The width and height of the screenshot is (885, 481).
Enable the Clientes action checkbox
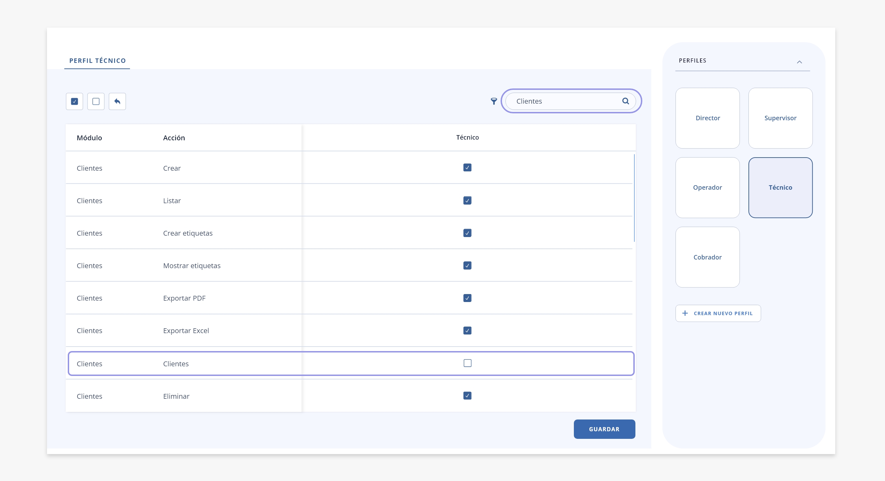tap(467, 363)
